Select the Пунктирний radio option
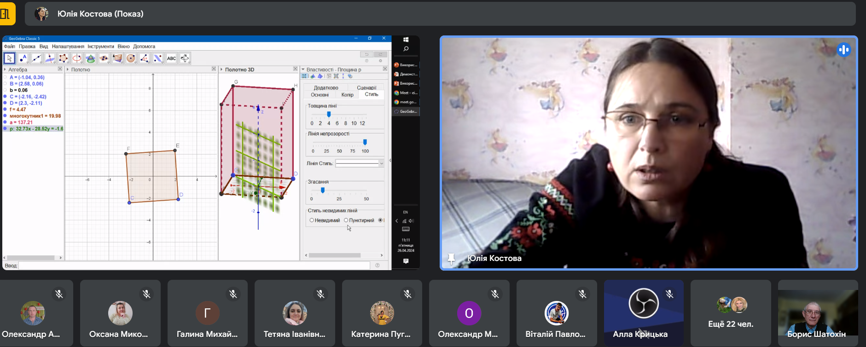 point(346,220)
